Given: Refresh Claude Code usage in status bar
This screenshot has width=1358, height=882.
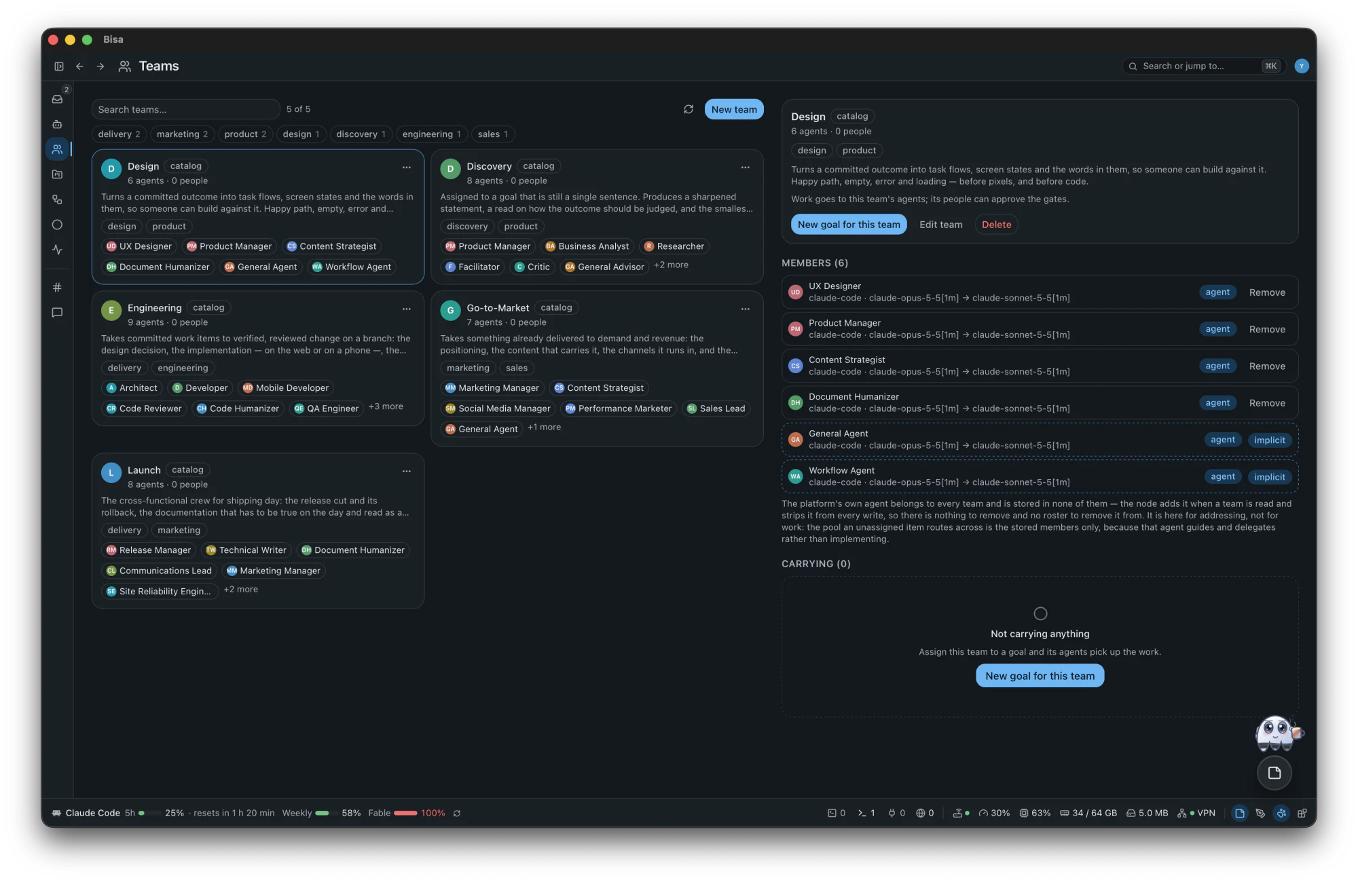Looking at the screenshot, I should pyautogui.click(x=457, y=813).
